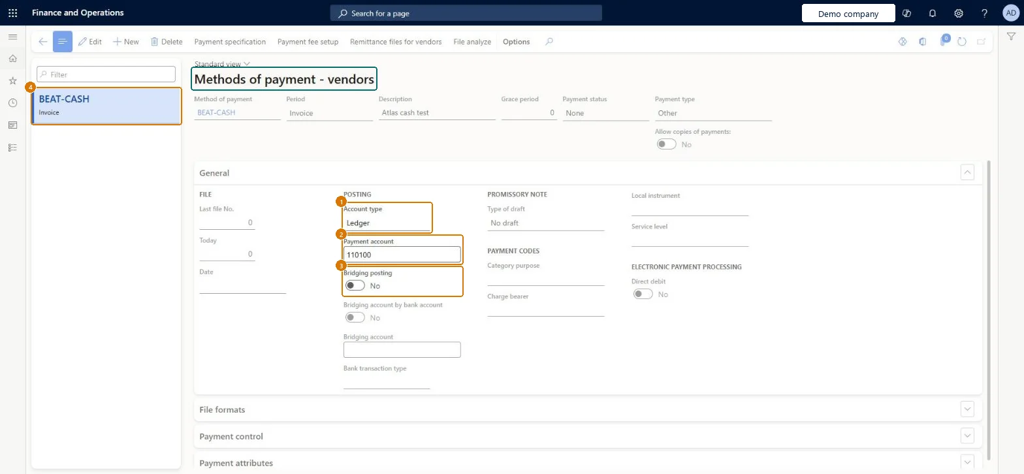Refresh the page
The width and height of the screenshot is (1024, 474).
point(962,42)
